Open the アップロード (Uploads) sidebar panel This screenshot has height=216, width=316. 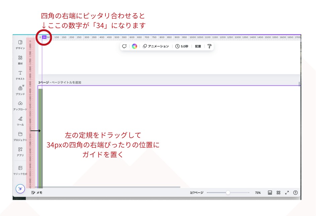coord(20,106)
